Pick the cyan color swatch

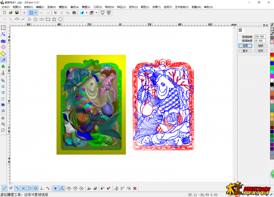[272, 72]
